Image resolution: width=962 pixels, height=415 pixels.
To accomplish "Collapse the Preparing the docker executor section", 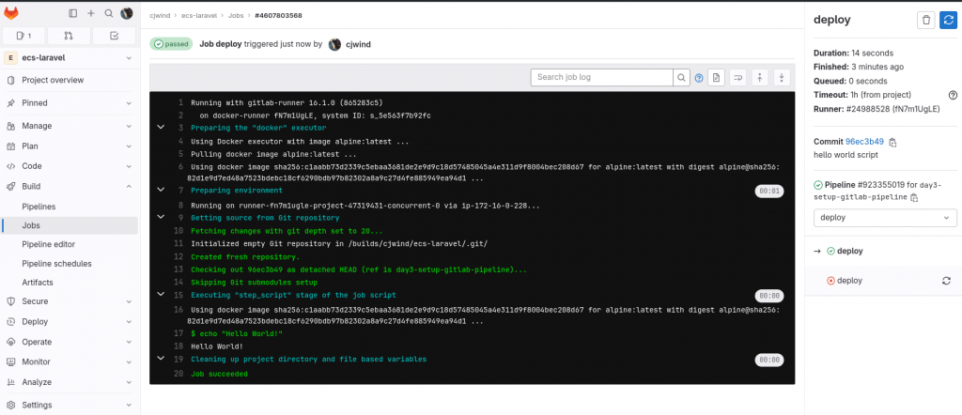I will 161,128.
